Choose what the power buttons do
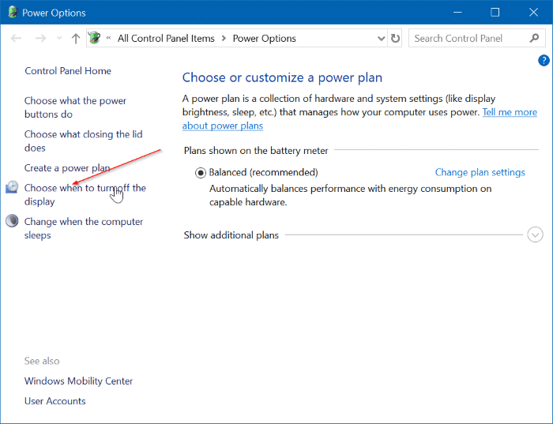Screen dimensions: 553x424 coord(75,107)
